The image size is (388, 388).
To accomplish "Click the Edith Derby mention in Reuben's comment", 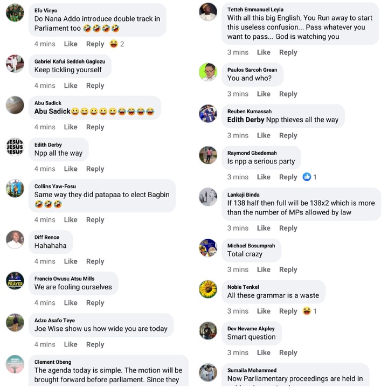I will pos(246,120).
